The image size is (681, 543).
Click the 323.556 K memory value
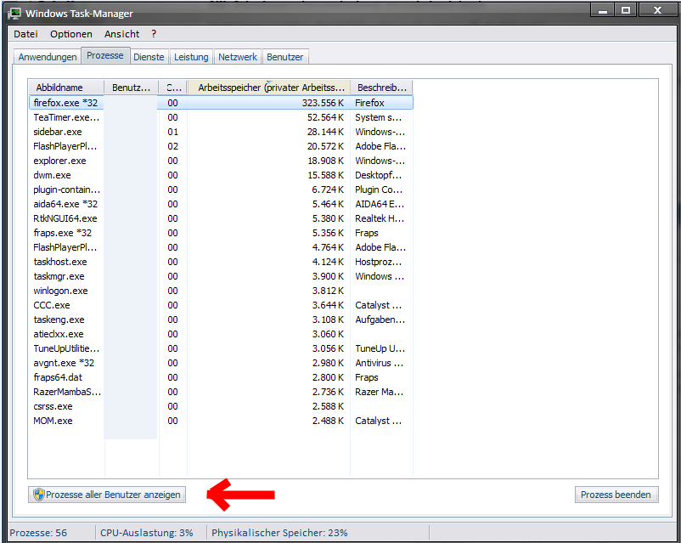pyautogui.click(x=323, y=103)
